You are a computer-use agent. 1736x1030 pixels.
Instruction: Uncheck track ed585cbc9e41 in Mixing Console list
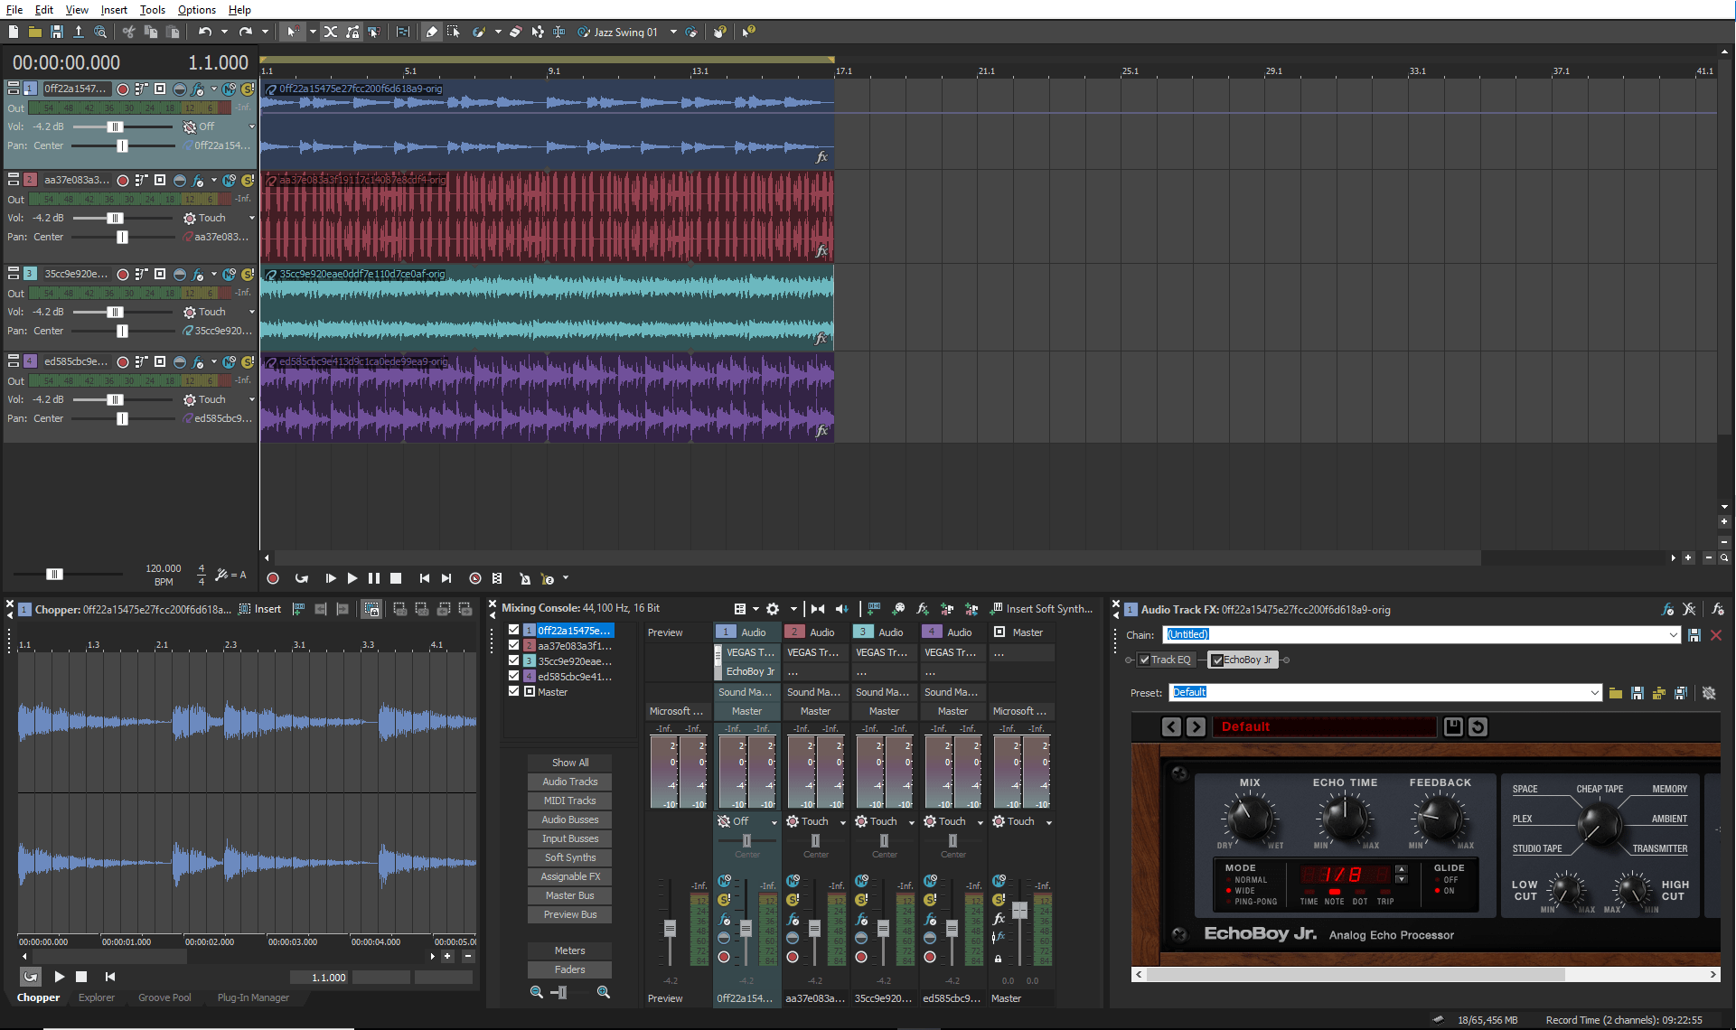point(514,677)
